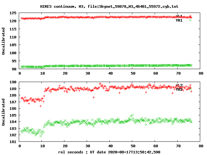Click the 90 y-axis tick value

click(x=14, y=69)
